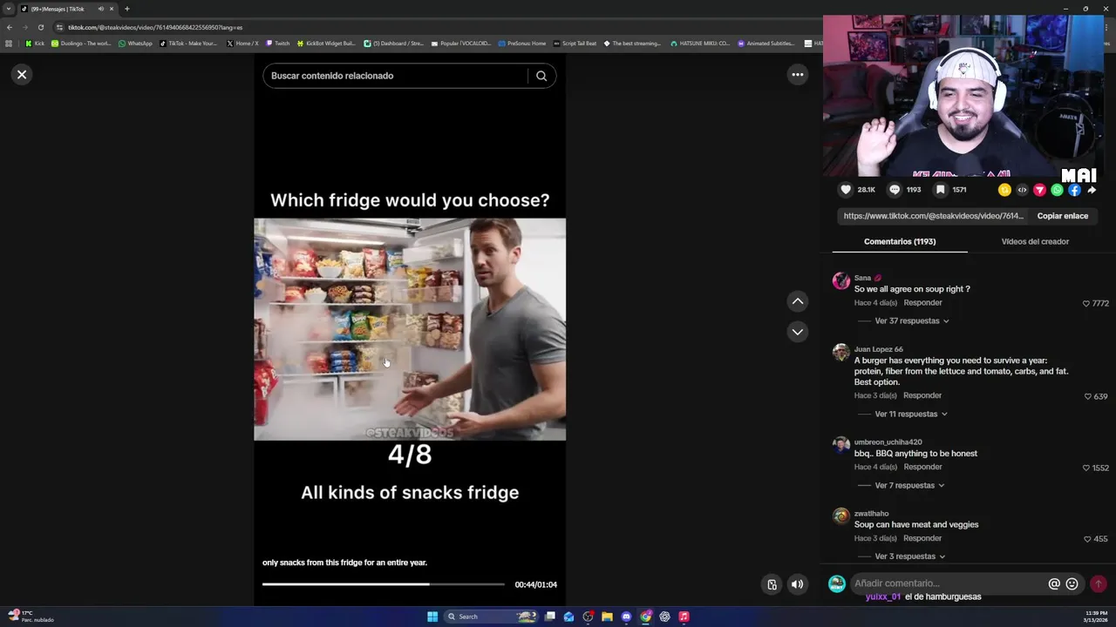This screenshot has width=1116, height=627.
Task: Open File Explorer from the taskbar
Action: point(607,617)
